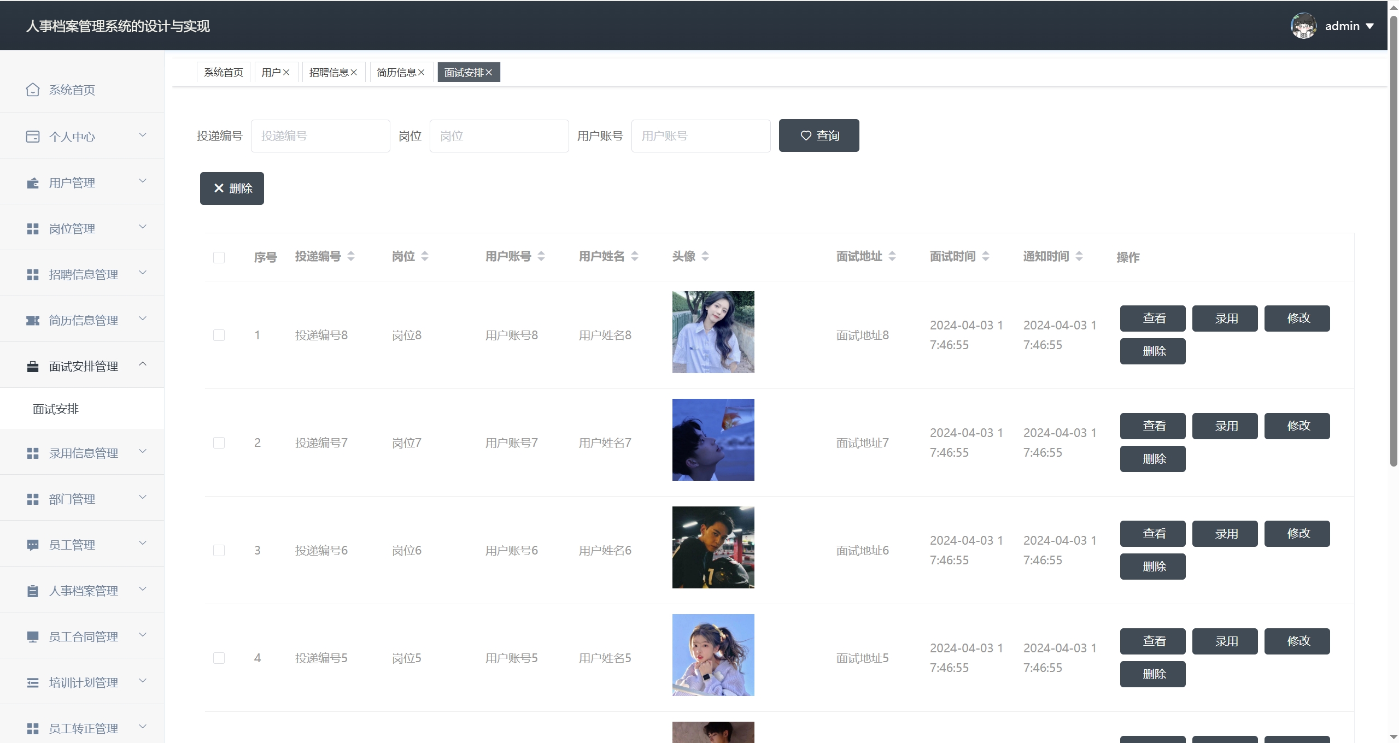Image resolution: width=1399 pixels, height=743 pixels.
Task: Expand the 员工管理 menu chevron
Action: click(143, 543)
